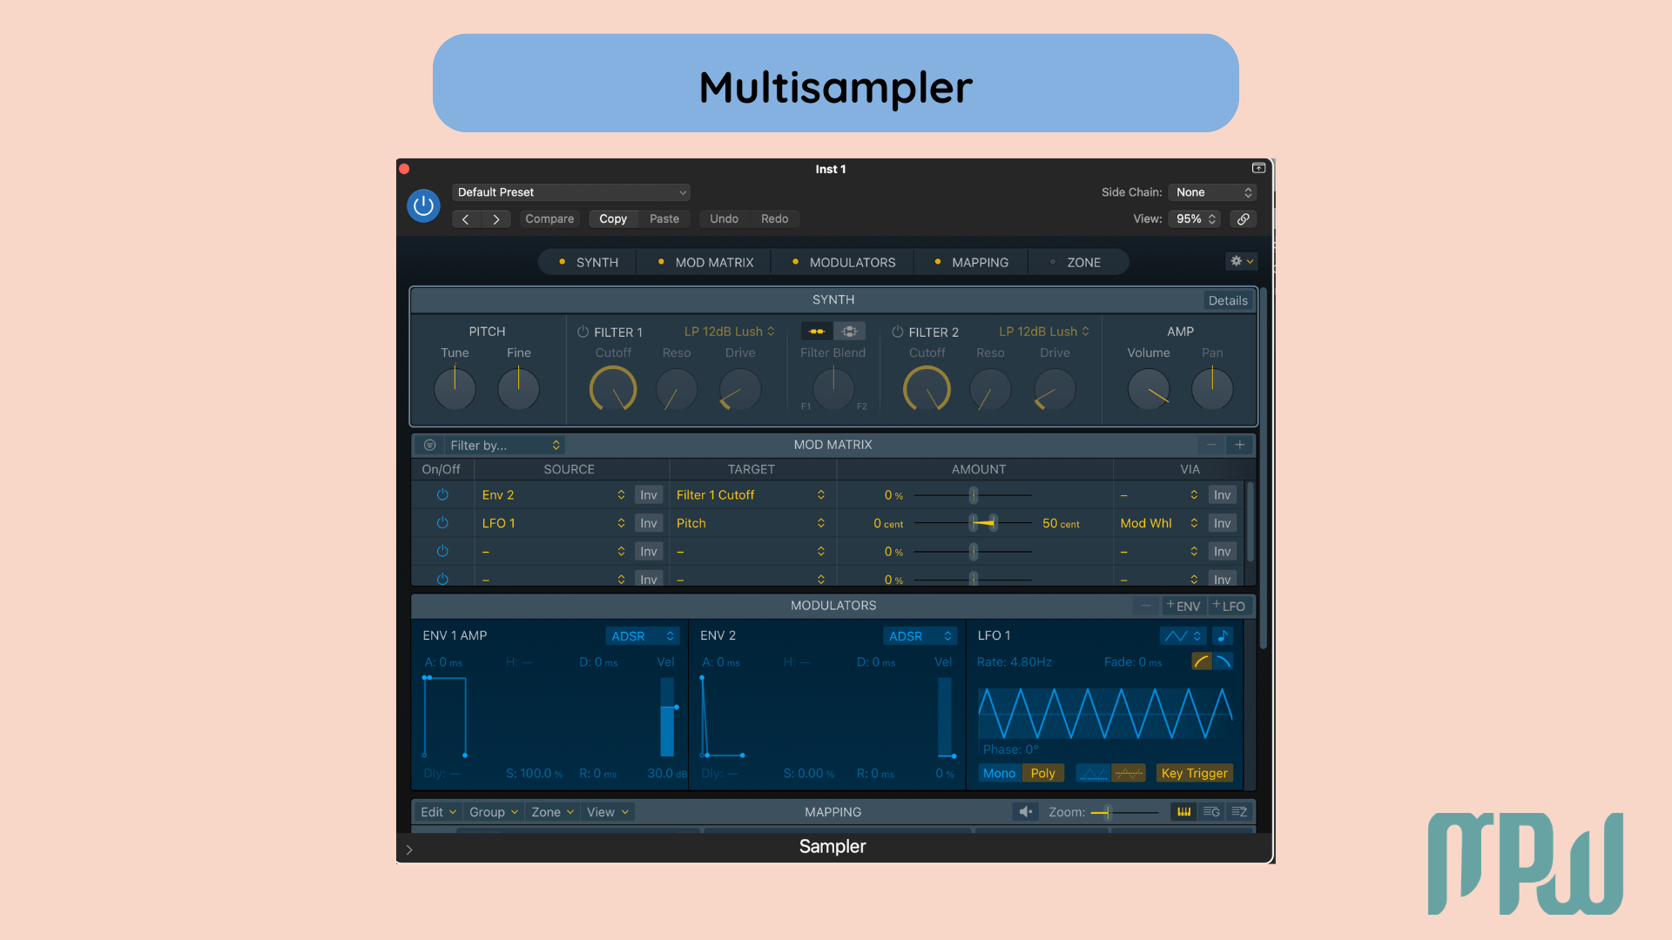
Task: Click the speaker audition icon in Mapping toolbar
Action: click(1025, 811)
